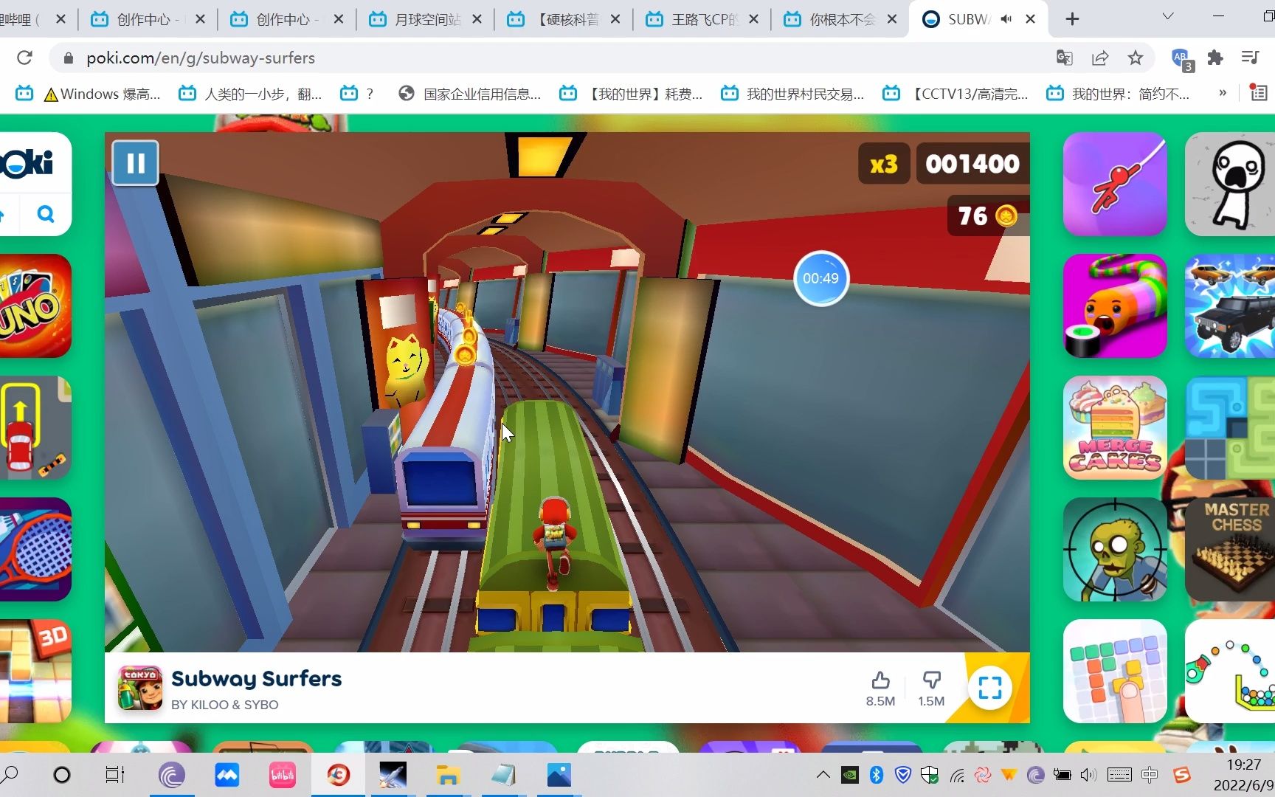Click the 00:49 countdown timer circle
Image resolution: width=1275 pixels, height=797 pixels.
tap(820, 278)
